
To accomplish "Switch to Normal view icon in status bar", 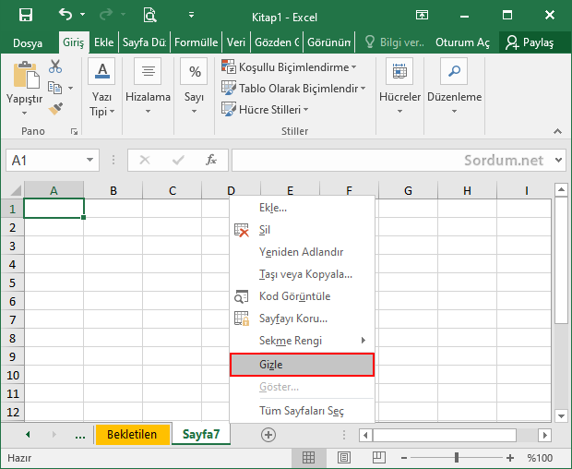I will click(x=309, y=458).
